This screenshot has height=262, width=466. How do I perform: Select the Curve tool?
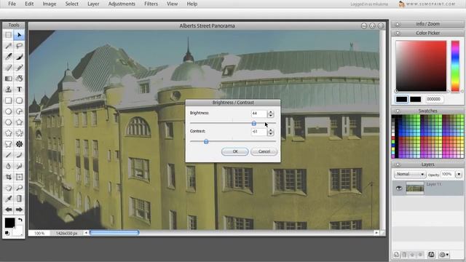19,155
